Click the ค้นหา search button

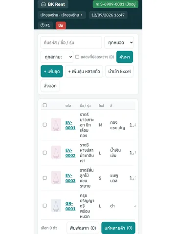pyautogui.click(x=125, y=57)
